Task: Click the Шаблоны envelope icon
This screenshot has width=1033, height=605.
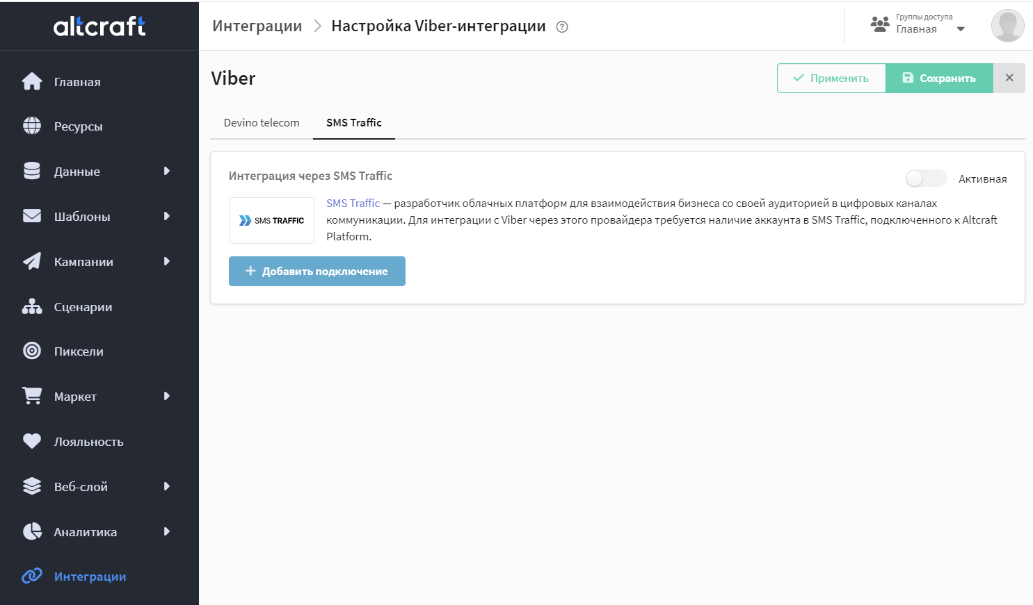Action: tap(32, 216)
